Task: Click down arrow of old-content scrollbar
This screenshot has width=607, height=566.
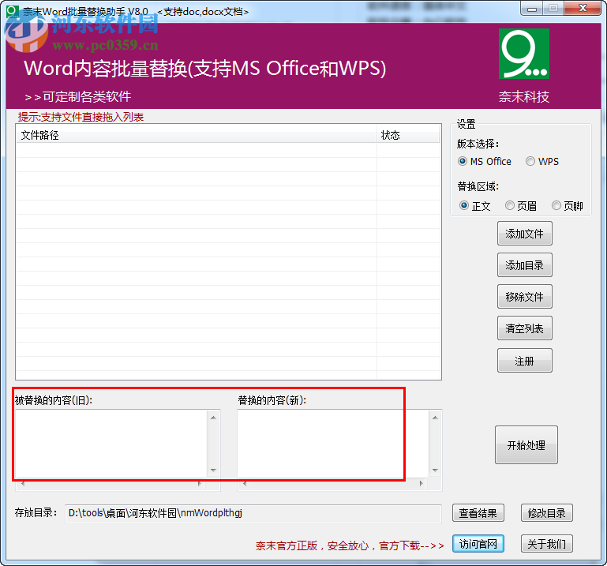Action: (x=213, y=470)
